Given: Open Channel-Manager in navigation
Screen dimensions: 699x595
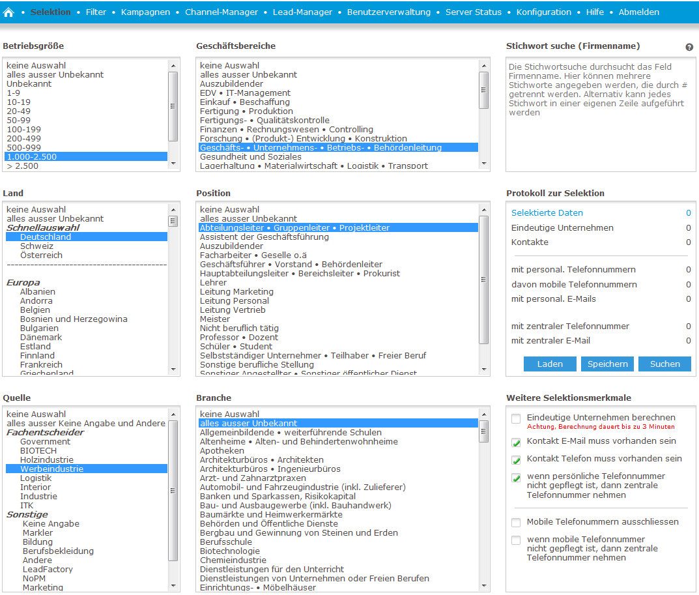Looking at the screenshot, I should pyautogui.click(x=221, y=12).
